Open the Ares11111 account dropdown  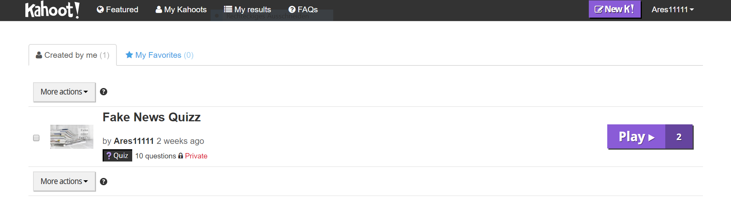pos(673,10)
